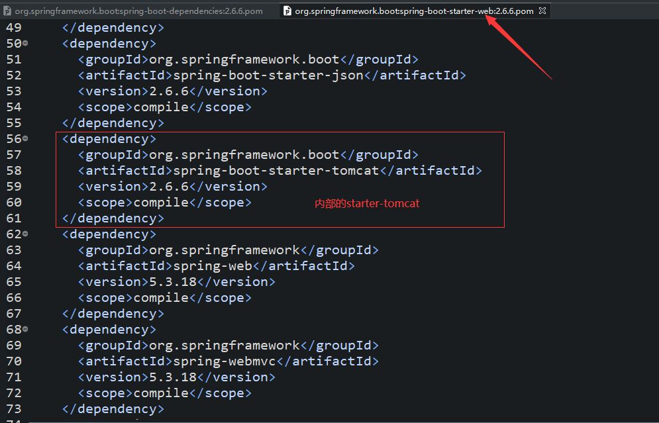Fold the spring-webmvc dependency at line 68
The image size is (659, 423).
(x=26, y=329)
